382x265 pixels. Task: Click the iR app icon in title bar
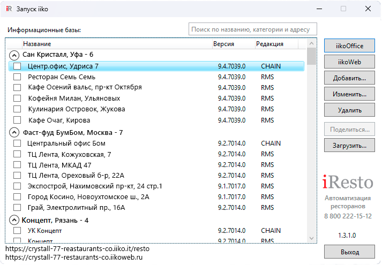coord(9,9)
